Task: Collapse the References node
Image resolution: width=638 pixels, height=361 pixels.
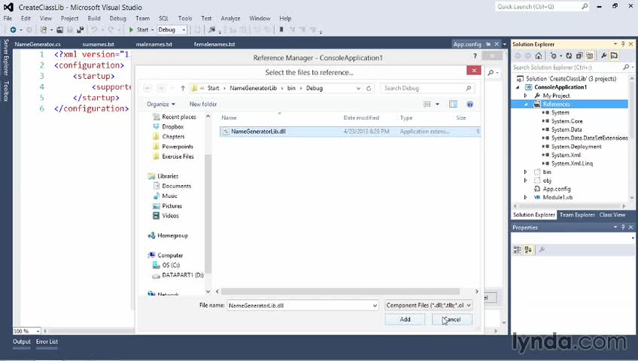Action: click(526, 105)
